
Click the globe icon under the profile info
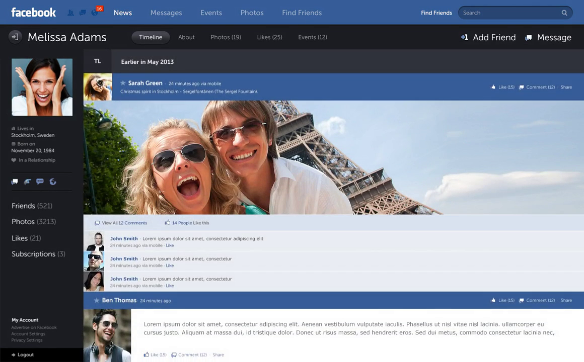(53, 182)
